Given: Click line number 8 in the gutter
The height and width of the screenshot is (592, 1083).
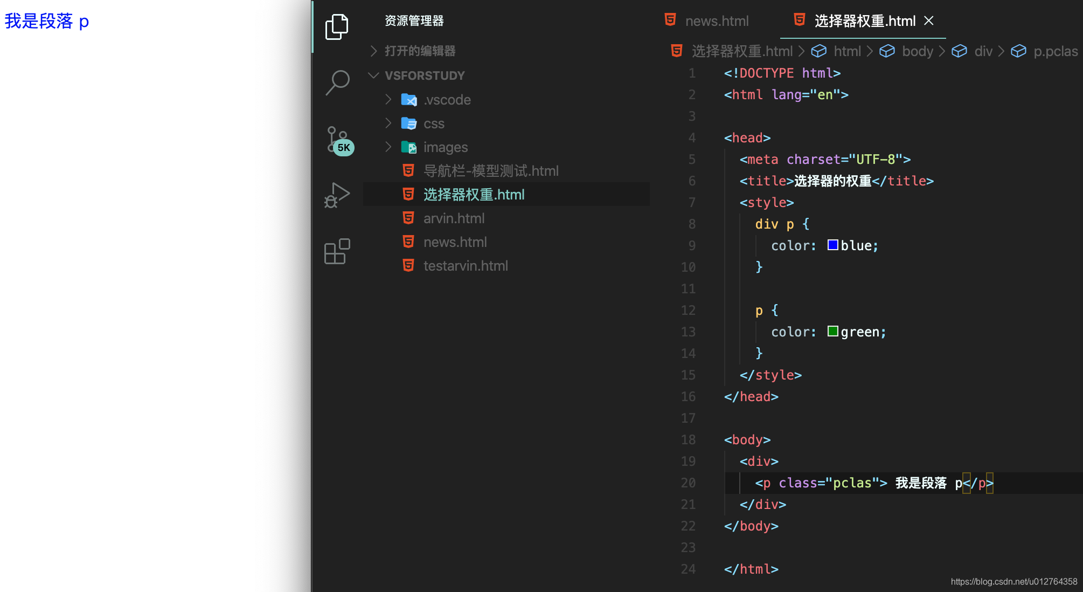Looking at the screenshot, I should [x=692, y=224].
